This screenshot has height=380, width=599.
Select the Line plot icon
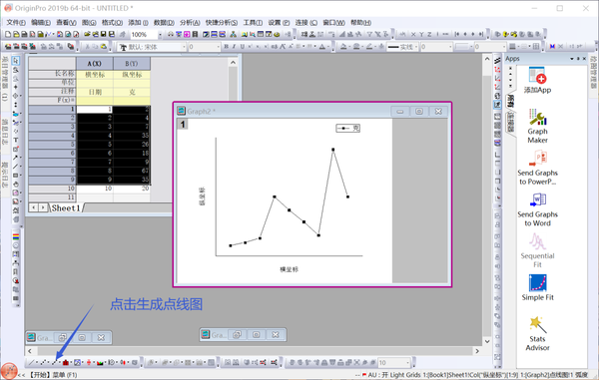click(31, 362)
